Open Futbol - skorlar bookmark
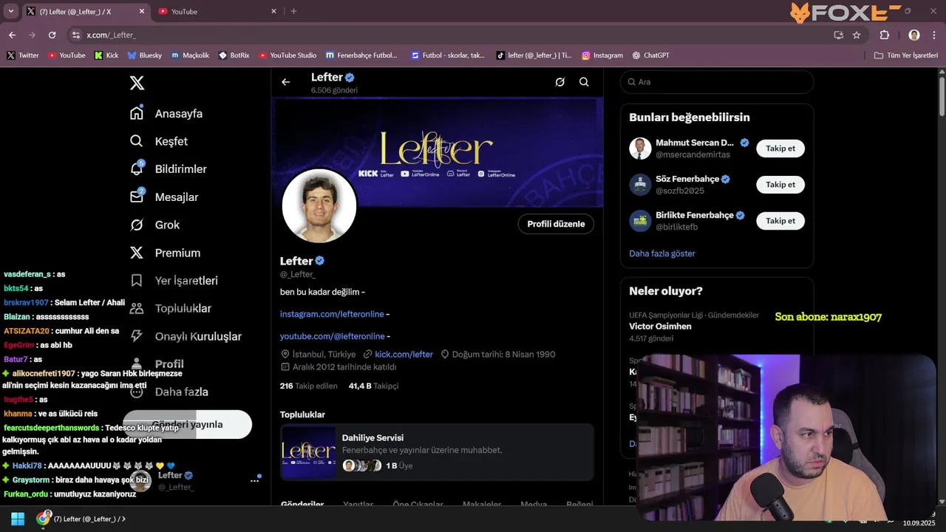 point(449,55)
